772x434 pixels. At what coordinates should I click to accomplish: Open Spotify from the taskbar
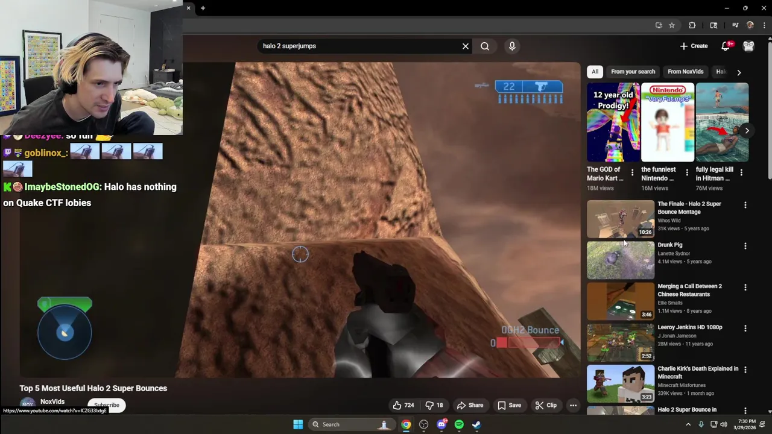(x=459, y=424)
